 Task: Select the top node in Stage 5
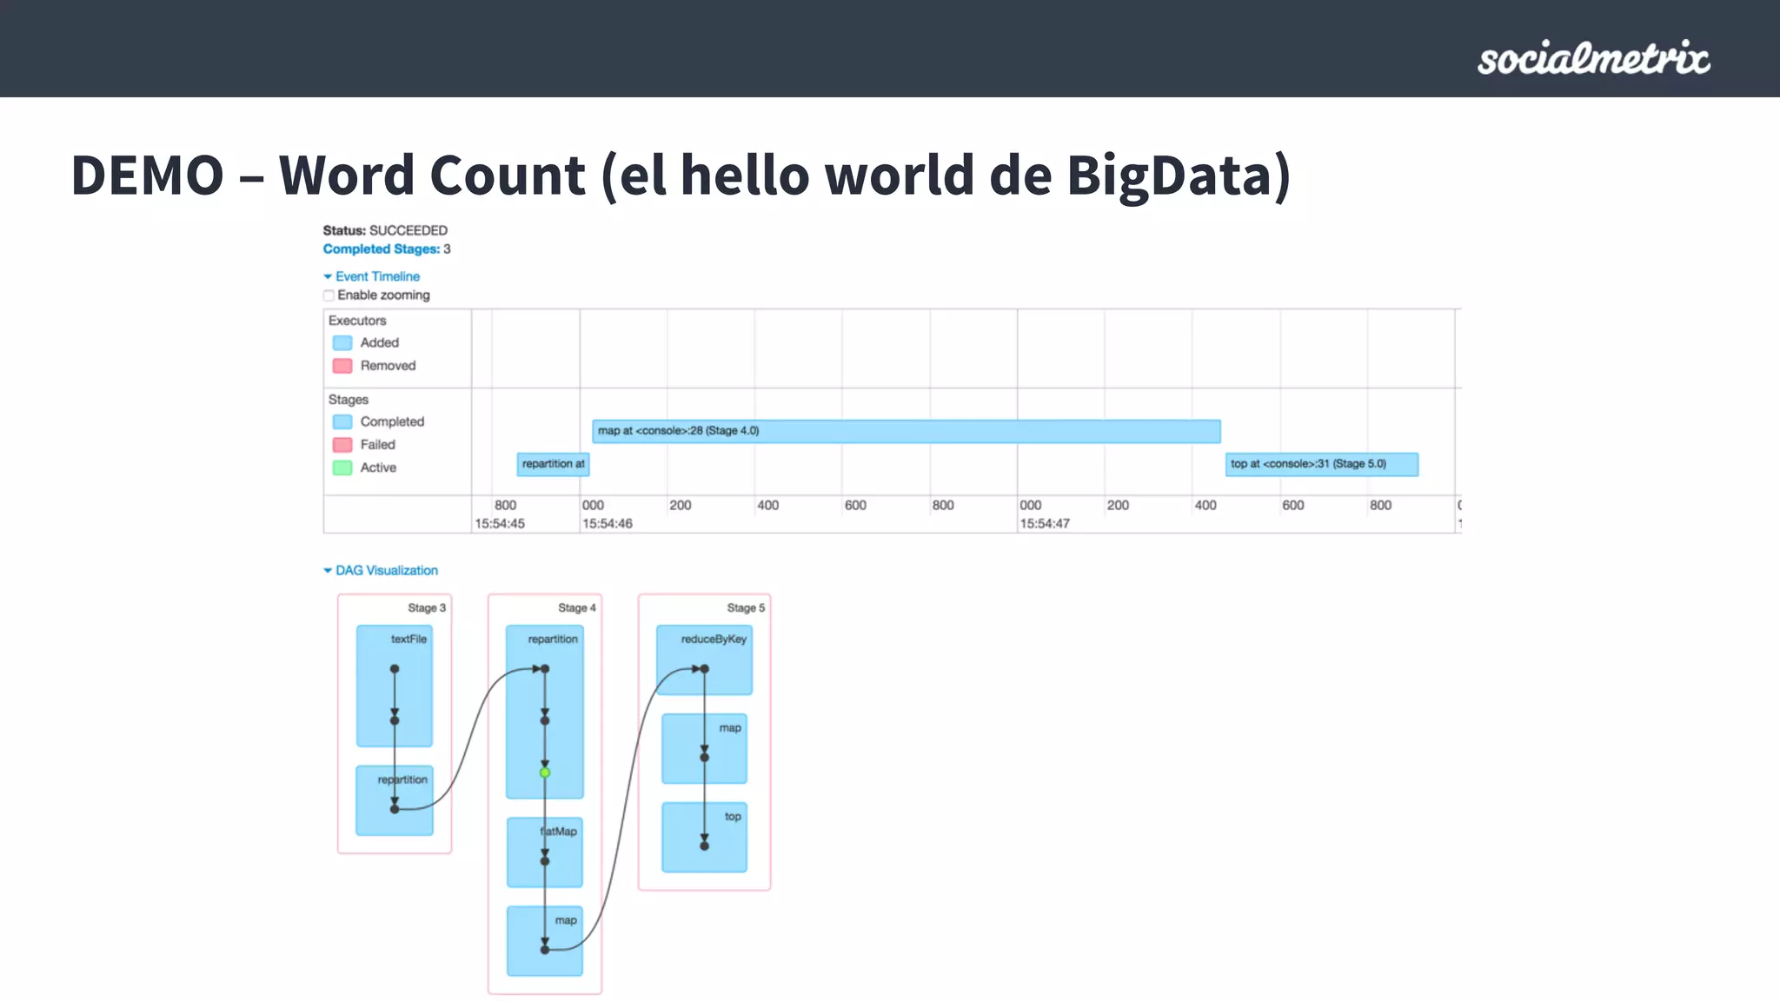coord(704,838)
